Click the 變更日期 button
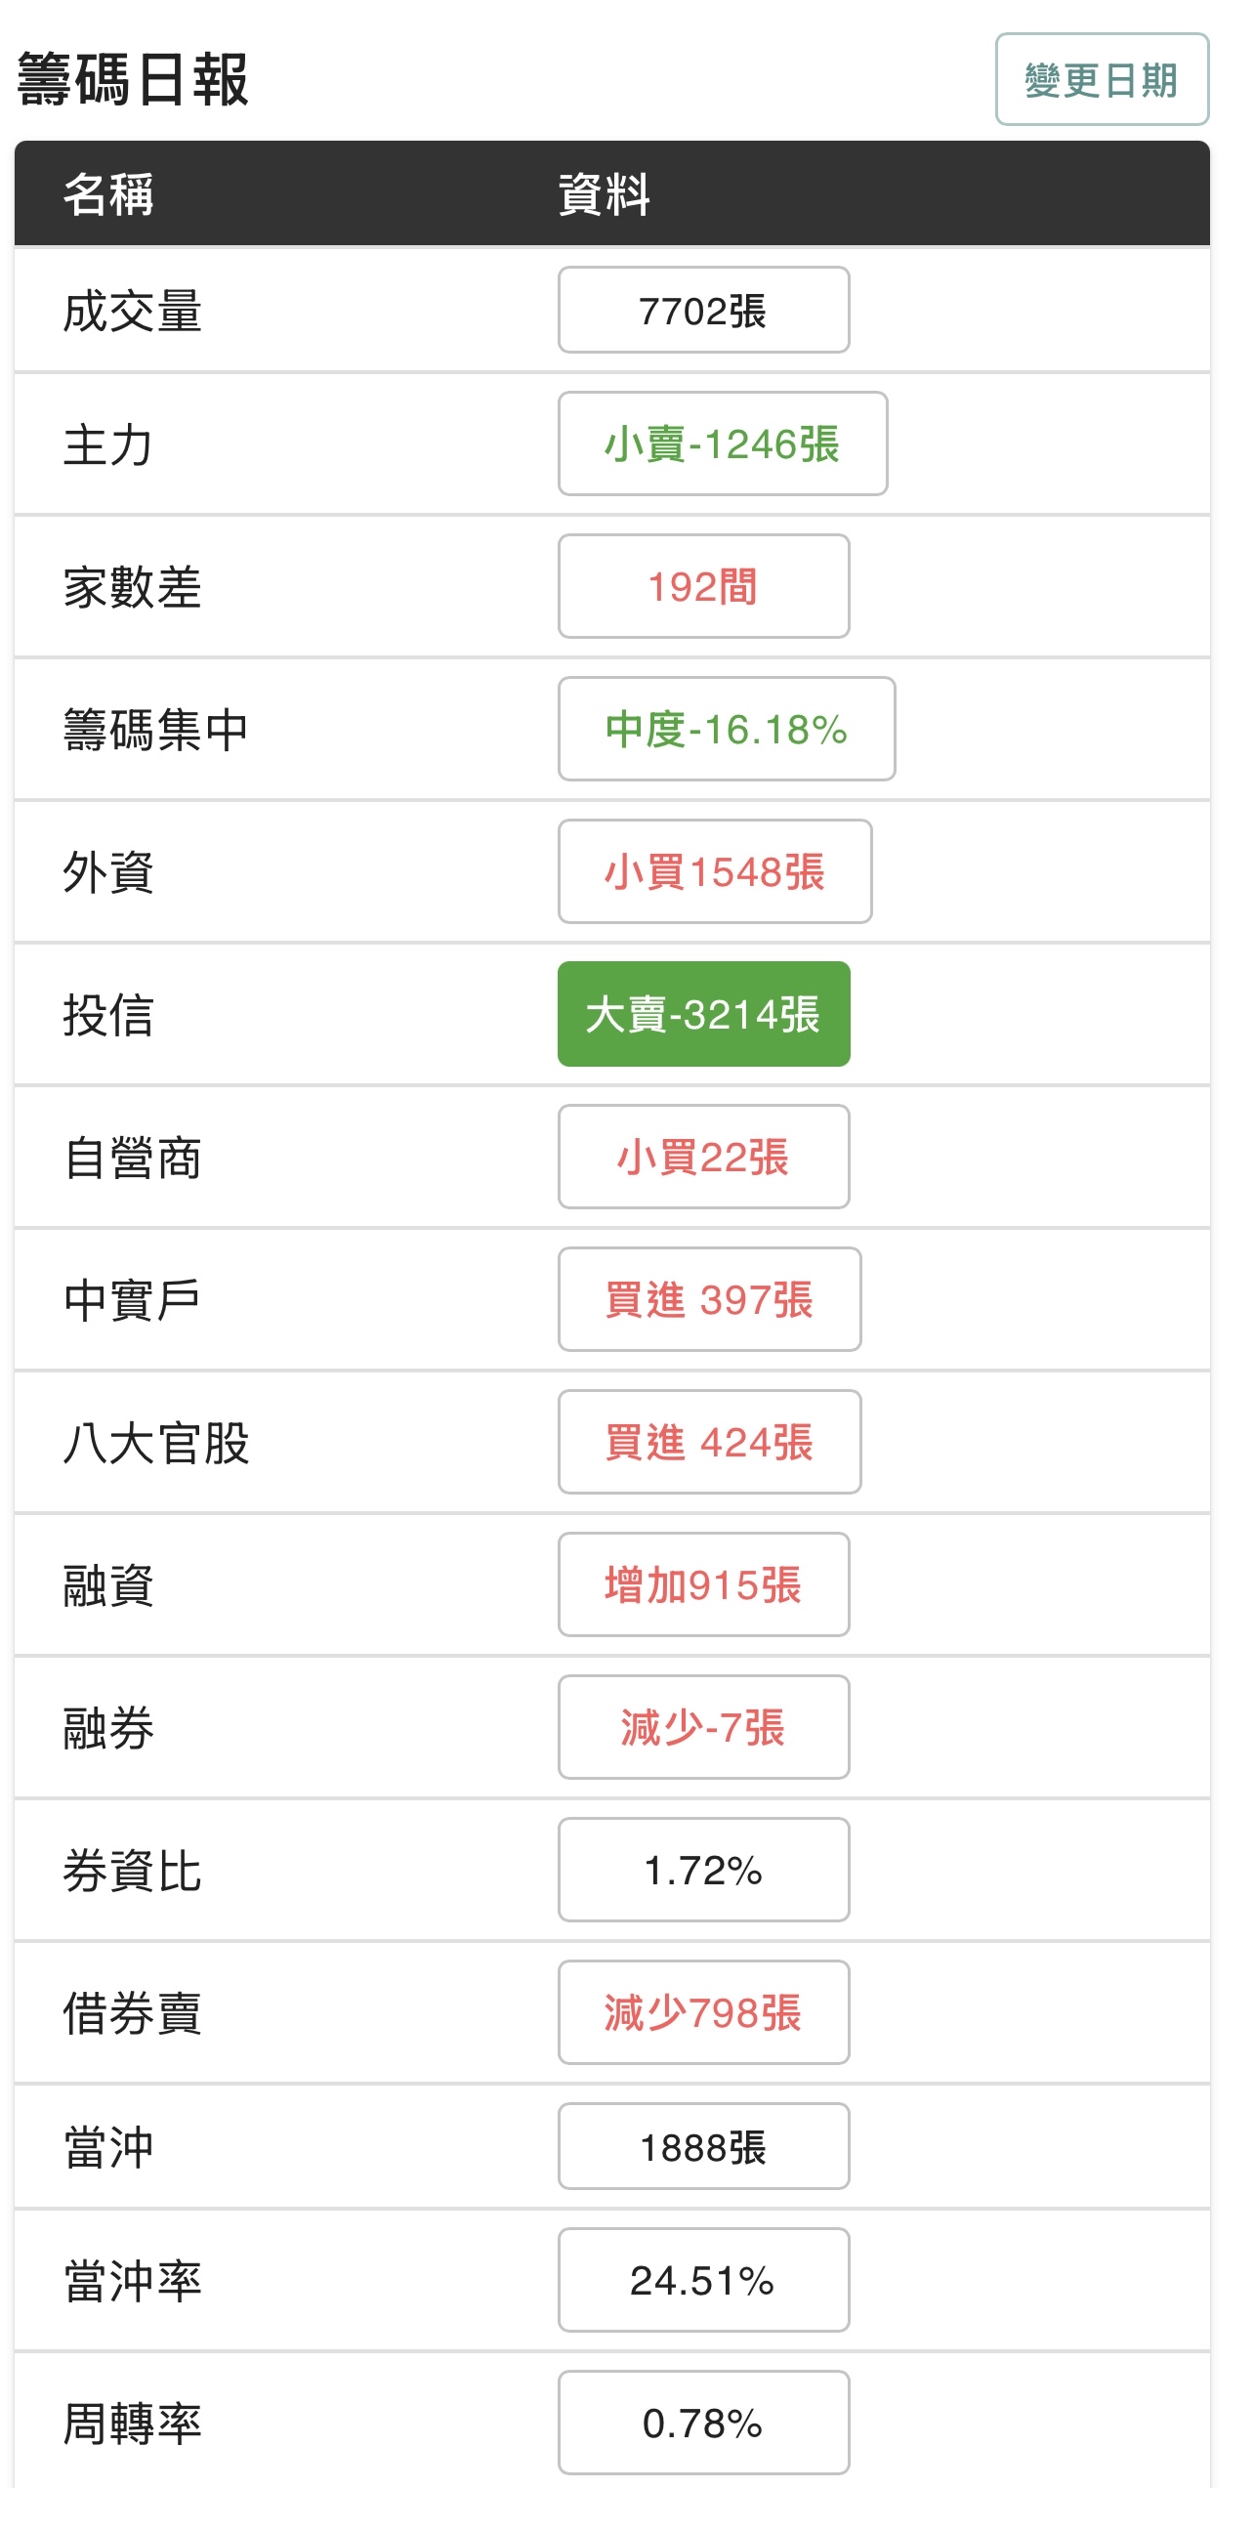The width and height of the screenshot is (1254, 2531). point(1101,79)
